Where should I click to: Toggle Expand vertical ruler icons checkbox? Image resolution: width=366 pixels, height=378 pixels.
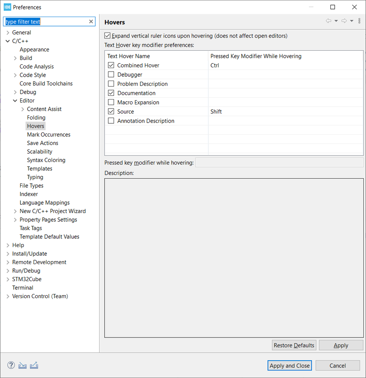[107, 36]
